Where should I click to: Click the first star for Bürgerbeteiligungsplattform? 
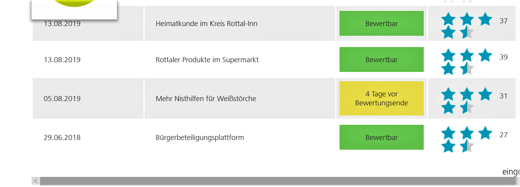448,133
